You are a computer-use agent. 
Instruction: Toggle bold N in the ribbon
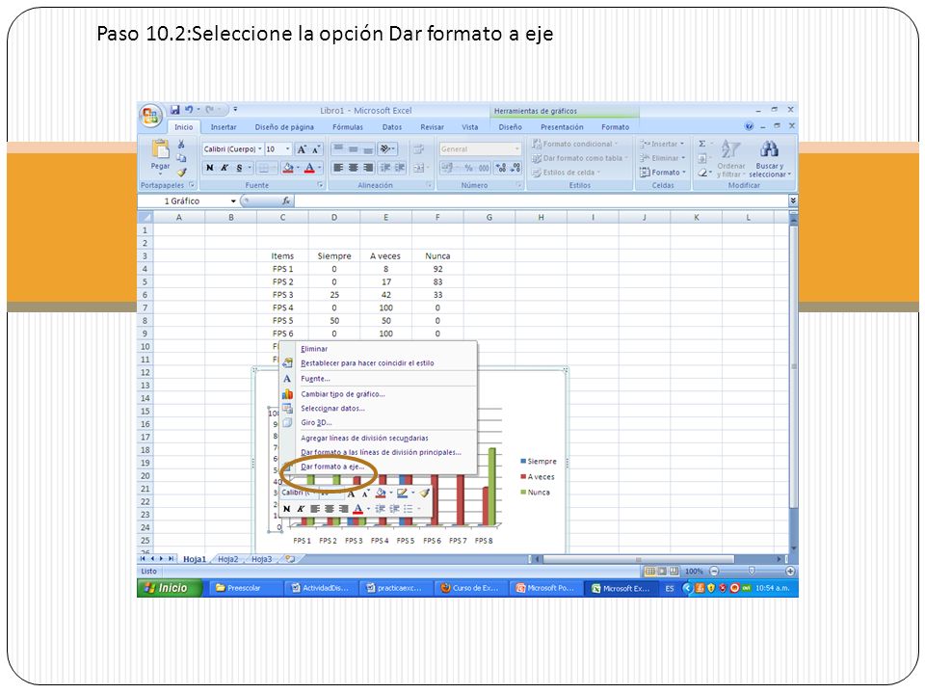coord(209,168)
